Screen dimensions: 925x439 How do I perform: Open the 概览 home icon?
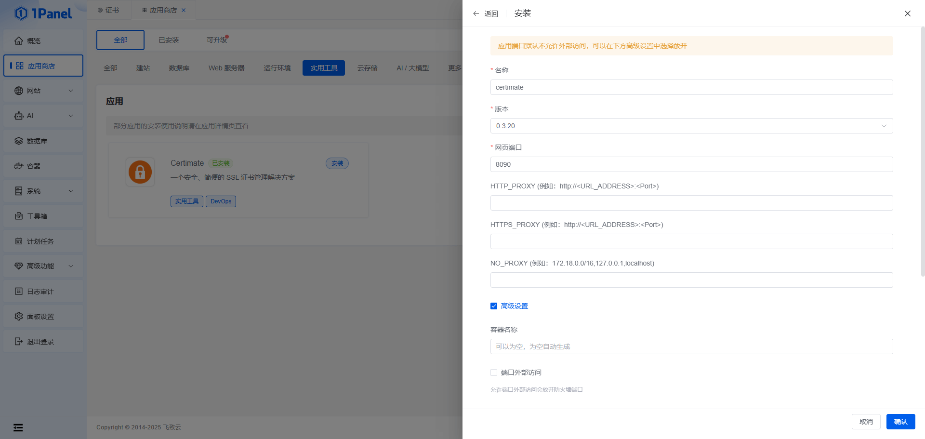[x=19, y=41]
